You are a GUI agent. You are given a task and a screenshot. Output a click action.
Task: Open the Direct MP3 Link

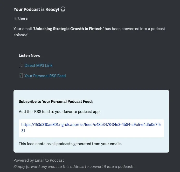[x=38, y=66]
